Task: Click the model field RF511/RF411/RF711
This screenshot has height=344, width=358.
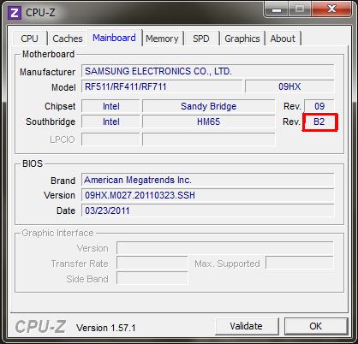Action: click(x=162, y=86)
